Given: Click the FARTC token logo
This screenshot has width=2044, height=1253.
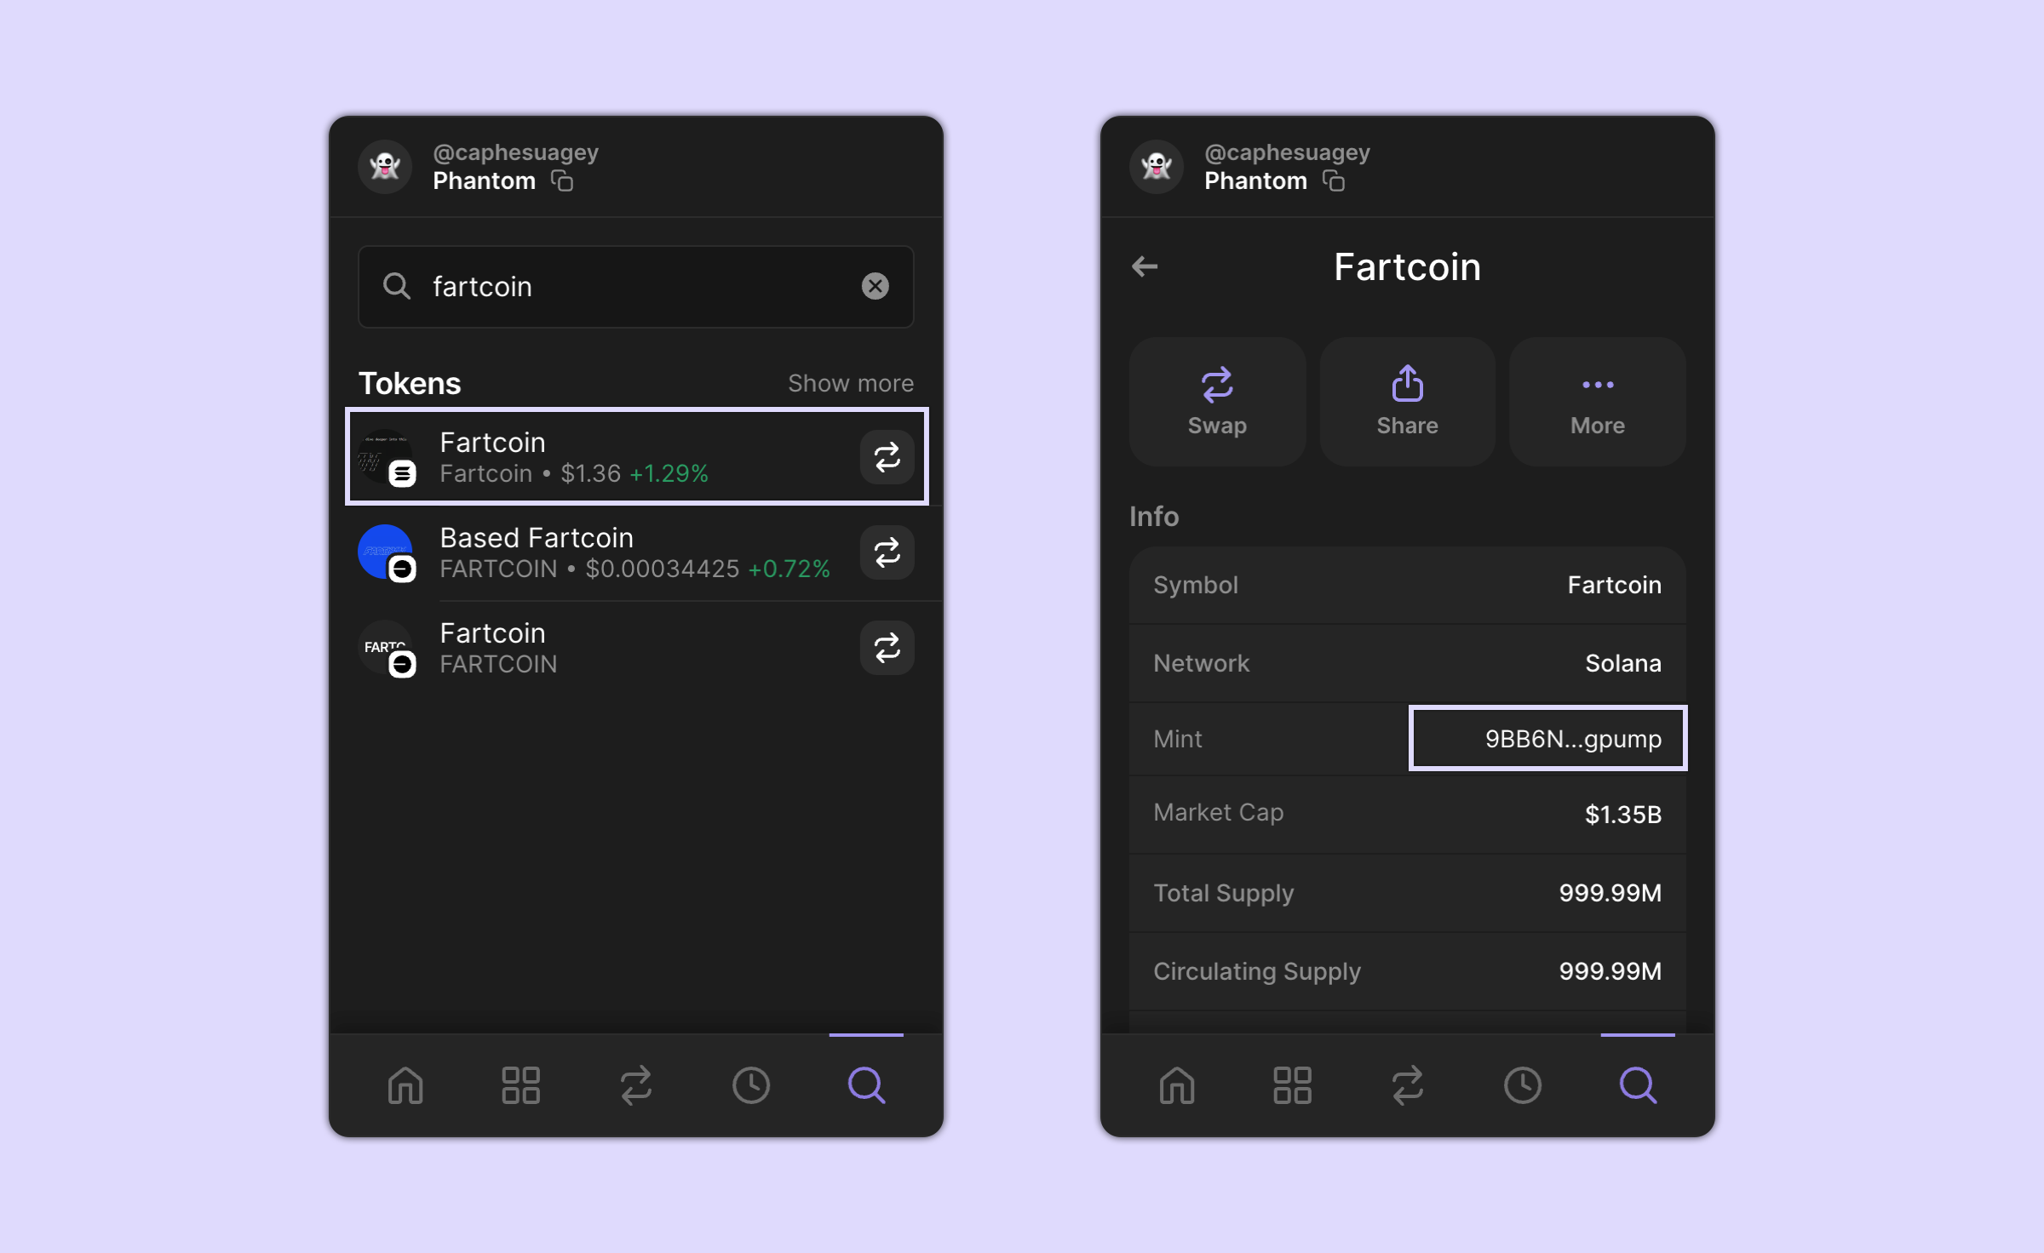Looking at the screenshot, I should click(x=386, y=648).
